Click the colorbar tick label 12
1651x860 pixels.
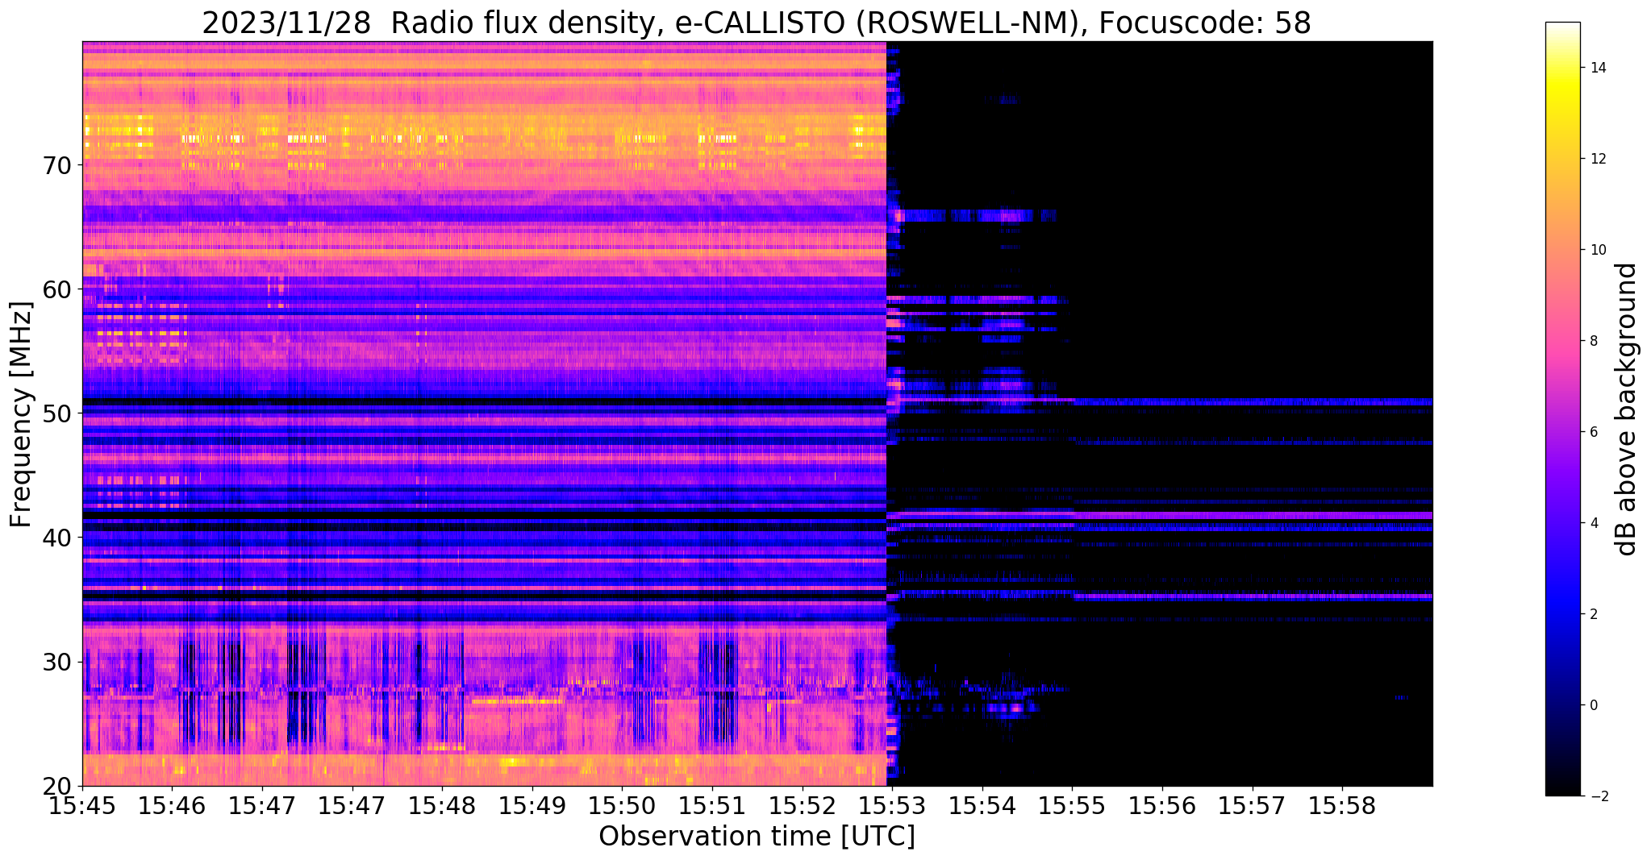click(x=1598, y=159)
